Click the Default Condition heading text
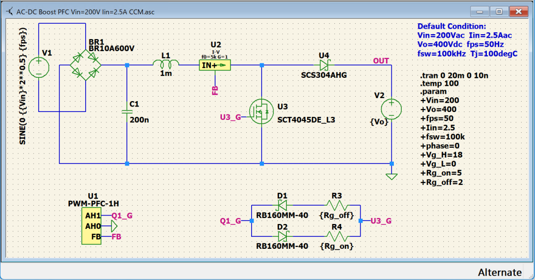 point(452,26)
